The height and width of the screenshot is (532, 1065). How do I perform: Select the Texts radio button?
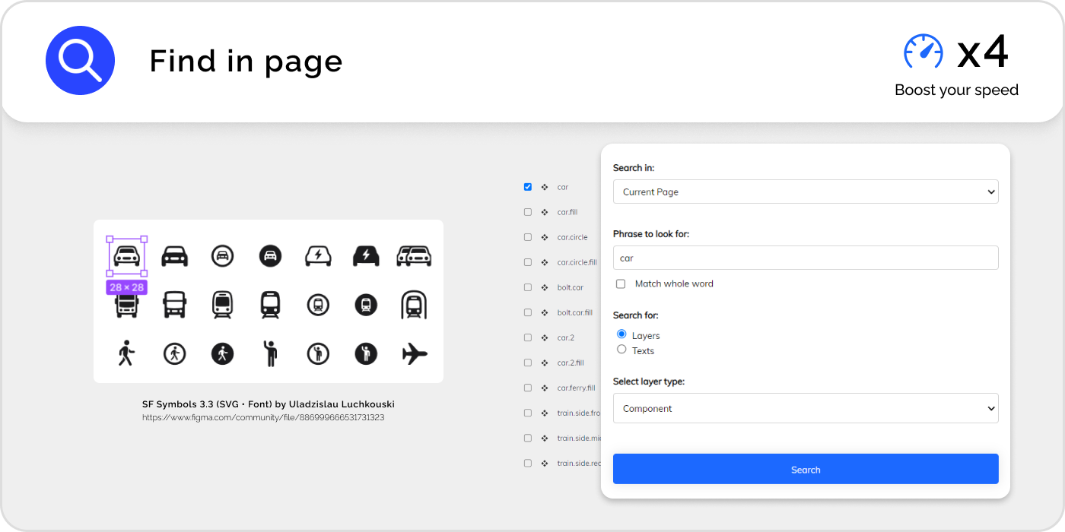tap(622, 350)
